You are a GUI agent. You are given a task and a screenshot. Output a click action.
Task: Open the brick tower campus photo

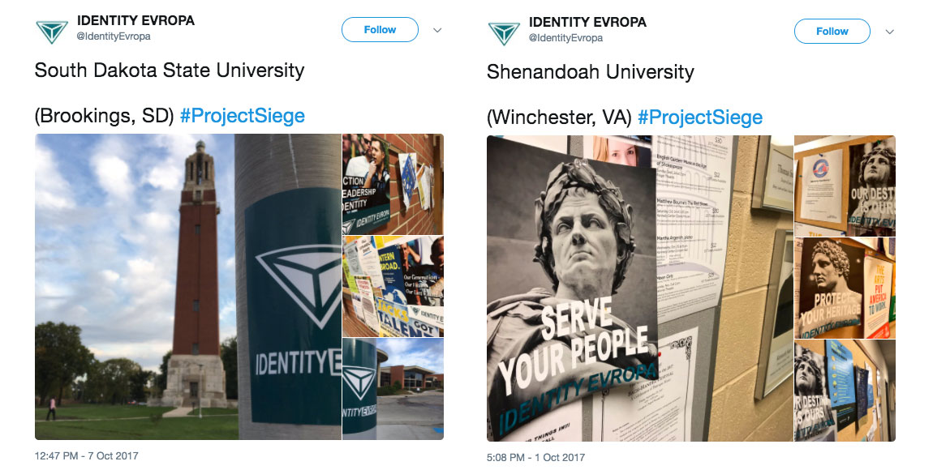tap(188, 286)
